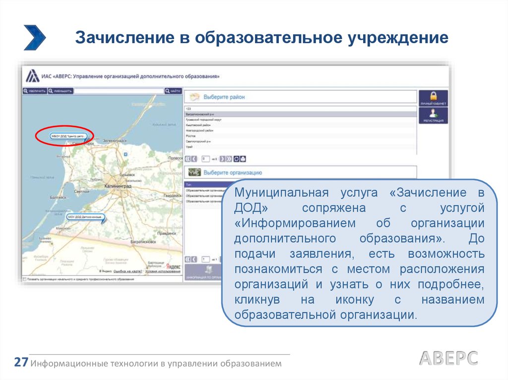Click the print icon in district pager
Screen dimensions: 508x380
point(243,159)
